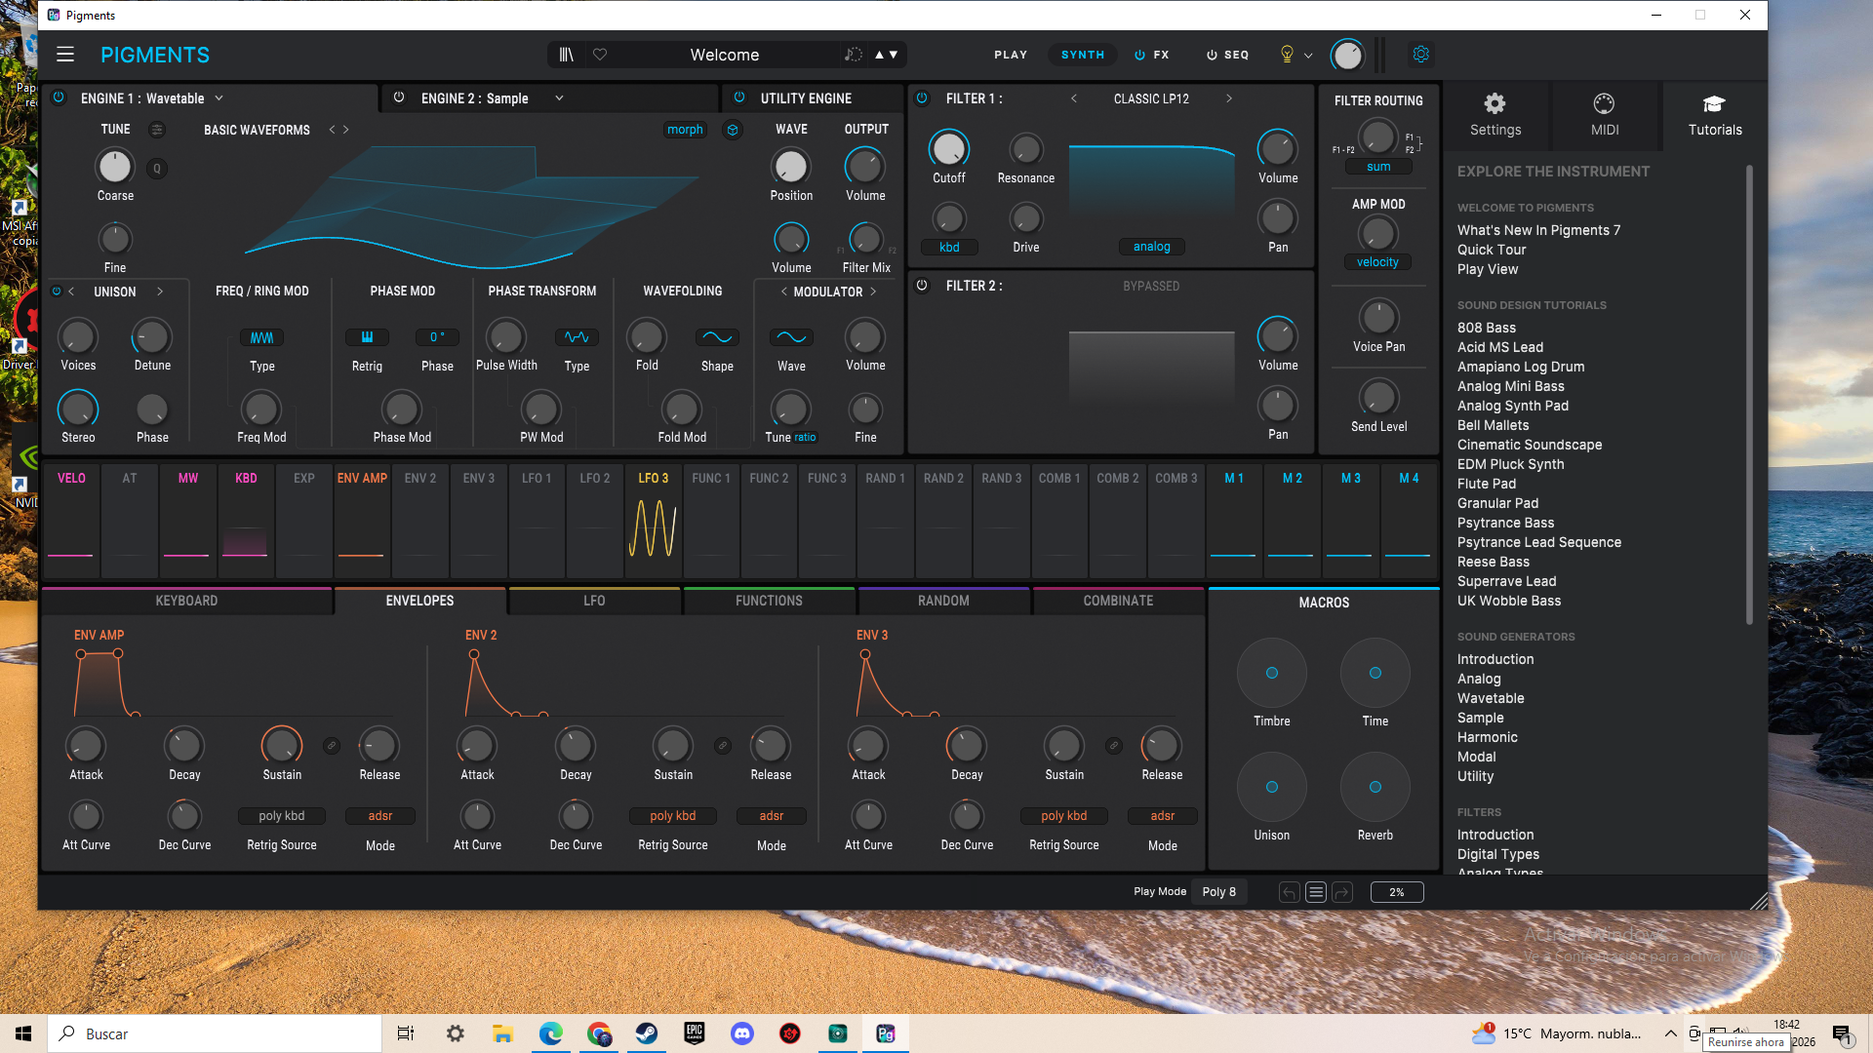Switch to the PLAY view tab
This screenshot has height=1053, width=1873.
point(1011,55)
